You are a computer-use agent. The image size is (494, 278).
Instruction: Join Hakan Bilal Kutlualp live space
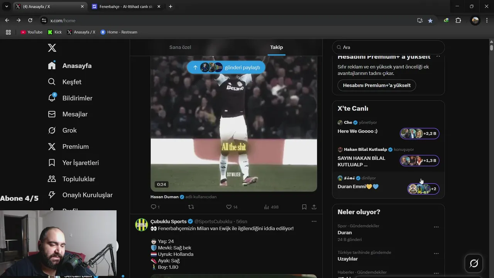[362, 161]
